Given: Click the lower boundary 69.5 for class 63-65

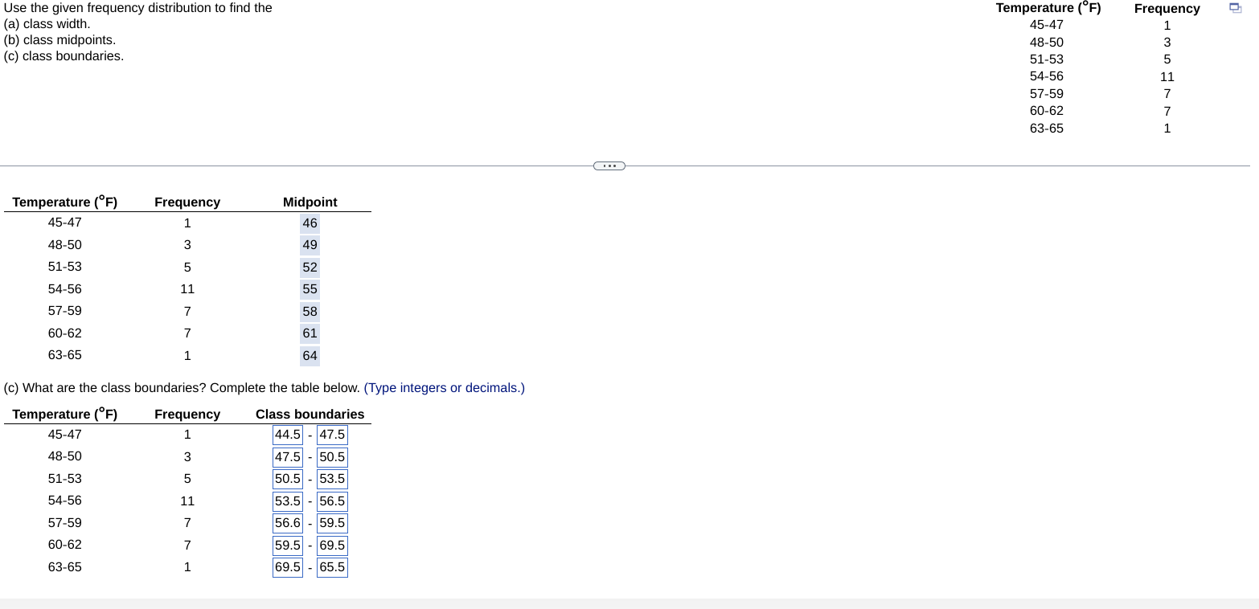Looking at the screenshot, I should click(287, 566).
